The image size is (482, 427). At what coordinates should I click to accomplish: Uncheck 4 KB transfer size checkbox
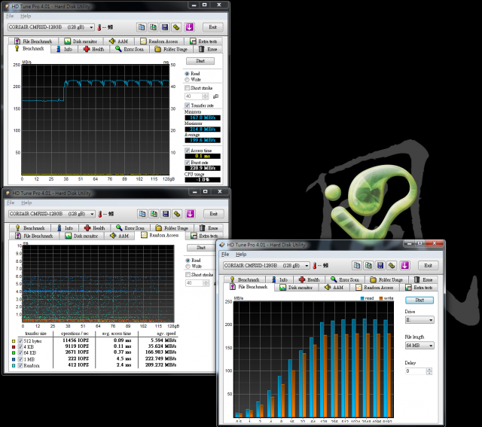click(x=20, y=346)
